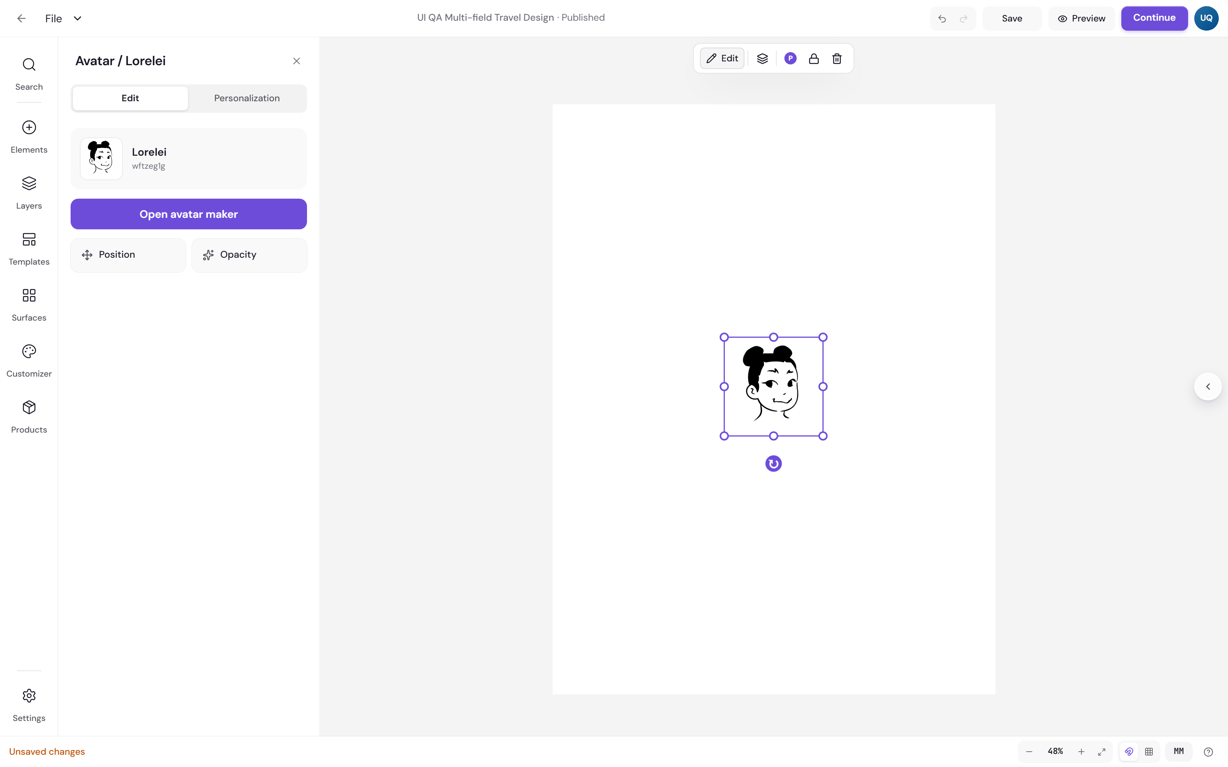Switch to the Personalization tab
Image resolution: width=1228 pixels, height=767 pixels.
[x=247, y=99]
